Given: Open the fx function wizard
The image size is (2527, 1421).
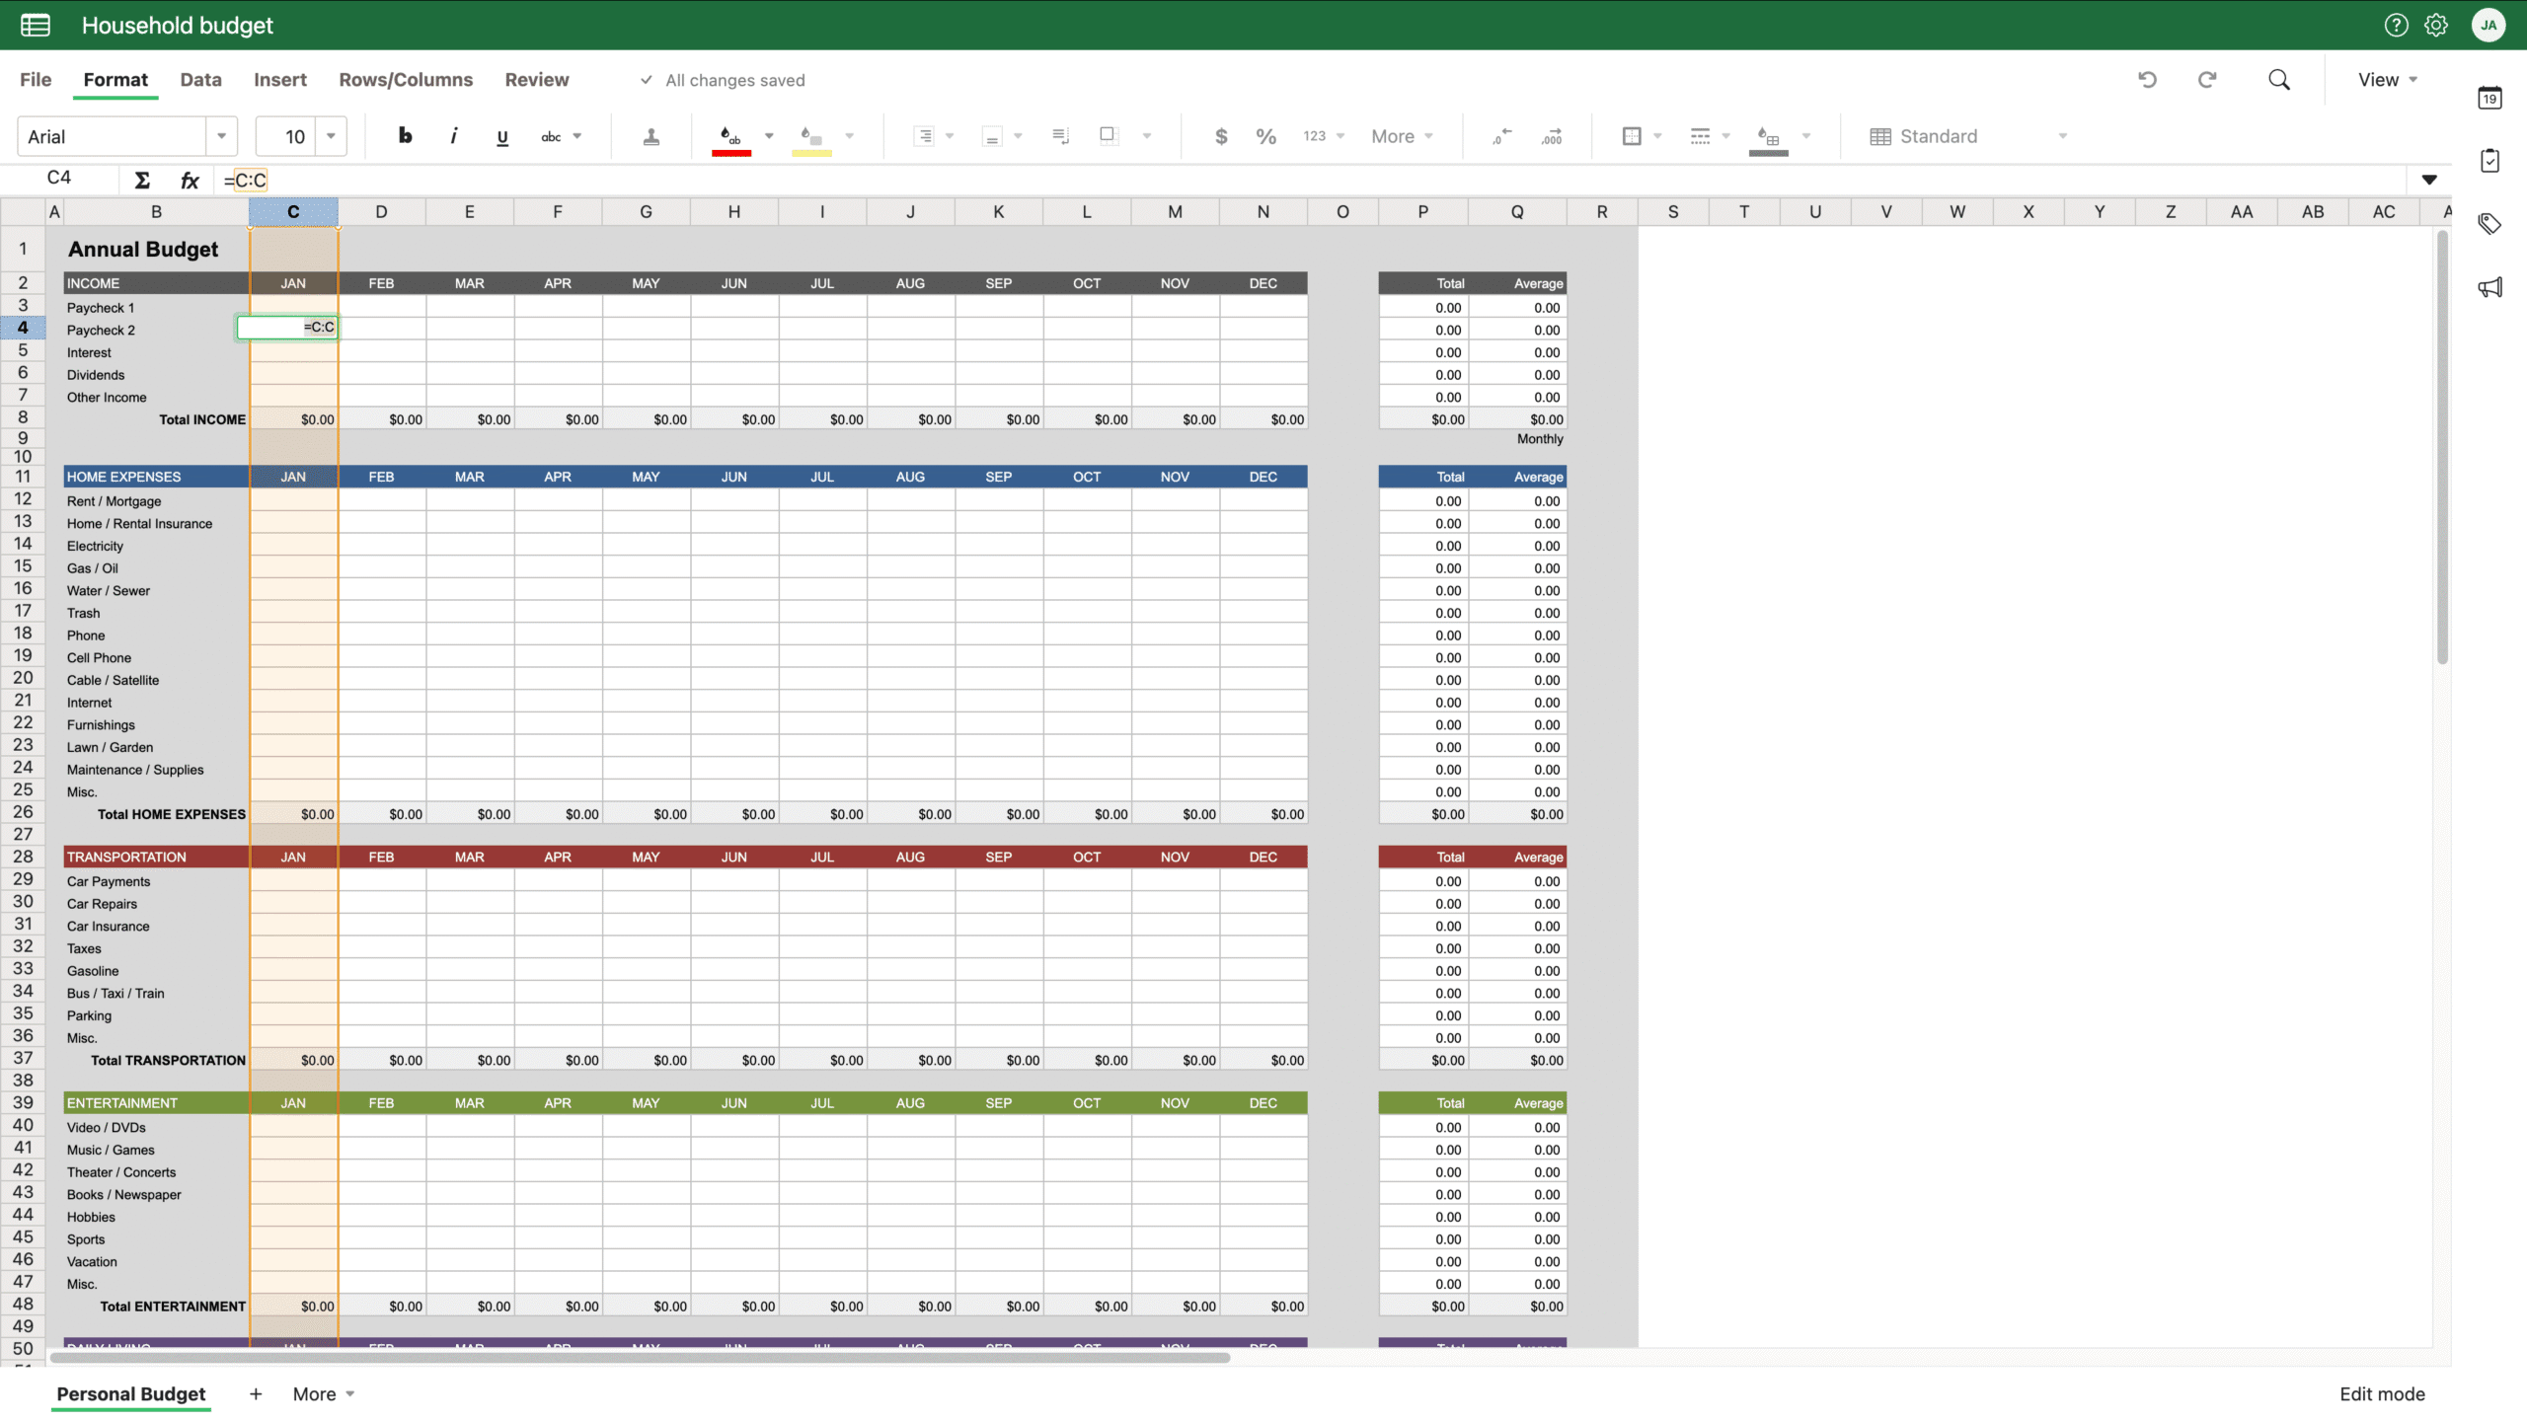Looking at the screenshot, I should pyautogui.click(x=190, y=180).
